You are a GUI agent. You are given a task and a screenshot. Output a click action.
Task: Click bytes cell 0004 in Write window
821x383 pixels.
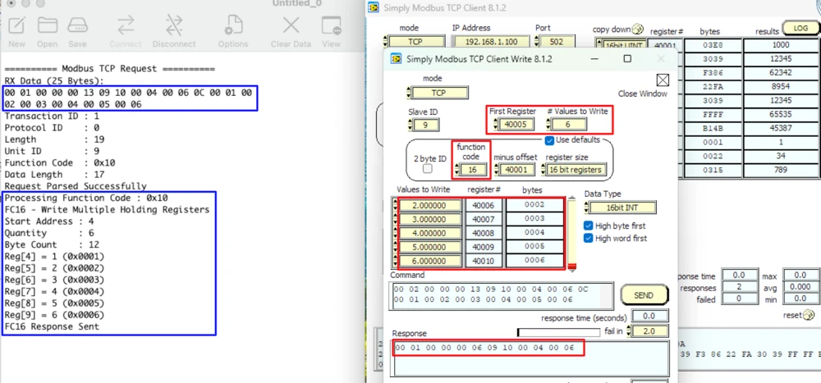(534, 233)
